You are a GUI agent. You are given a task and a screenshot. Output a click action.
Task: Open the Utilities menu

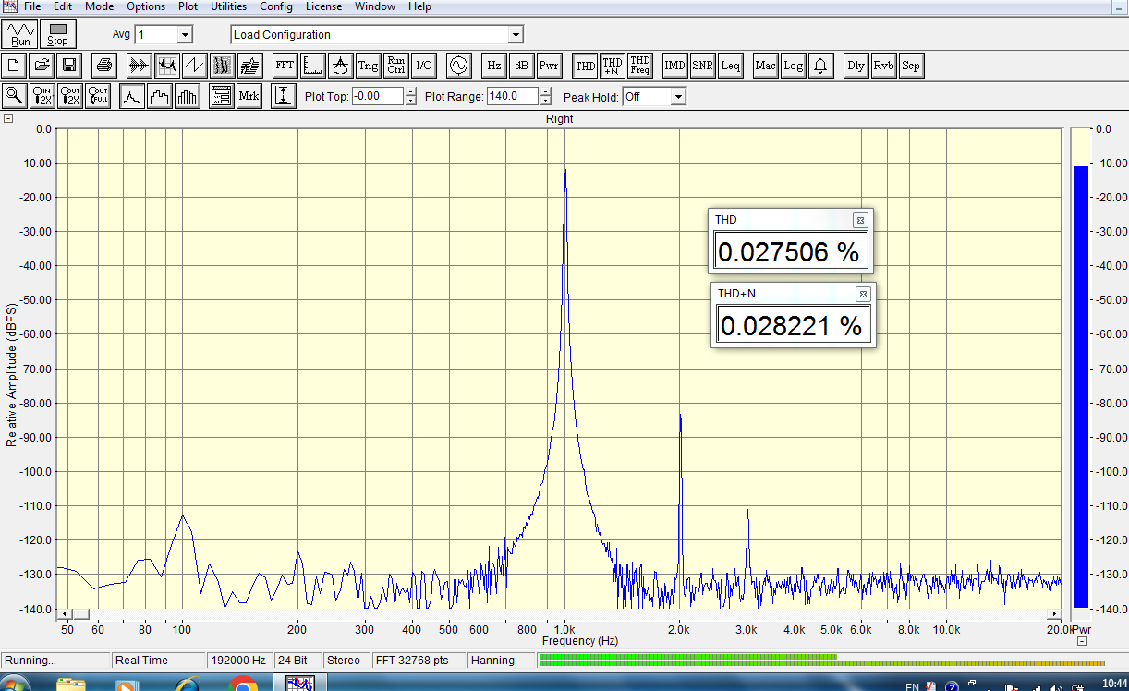point(228,6)
